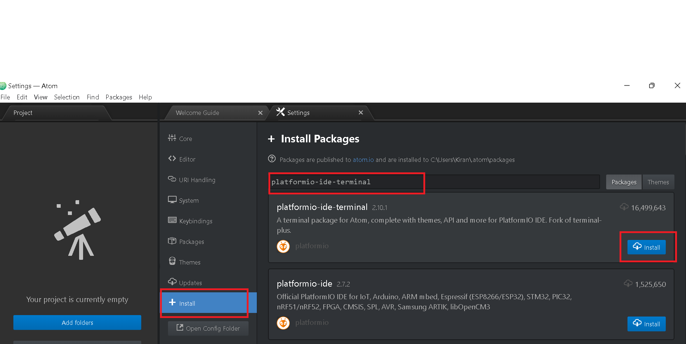The image size is (686, 344).
Task: Open platformio-ide package title
Action: click(x=305, y=284)
